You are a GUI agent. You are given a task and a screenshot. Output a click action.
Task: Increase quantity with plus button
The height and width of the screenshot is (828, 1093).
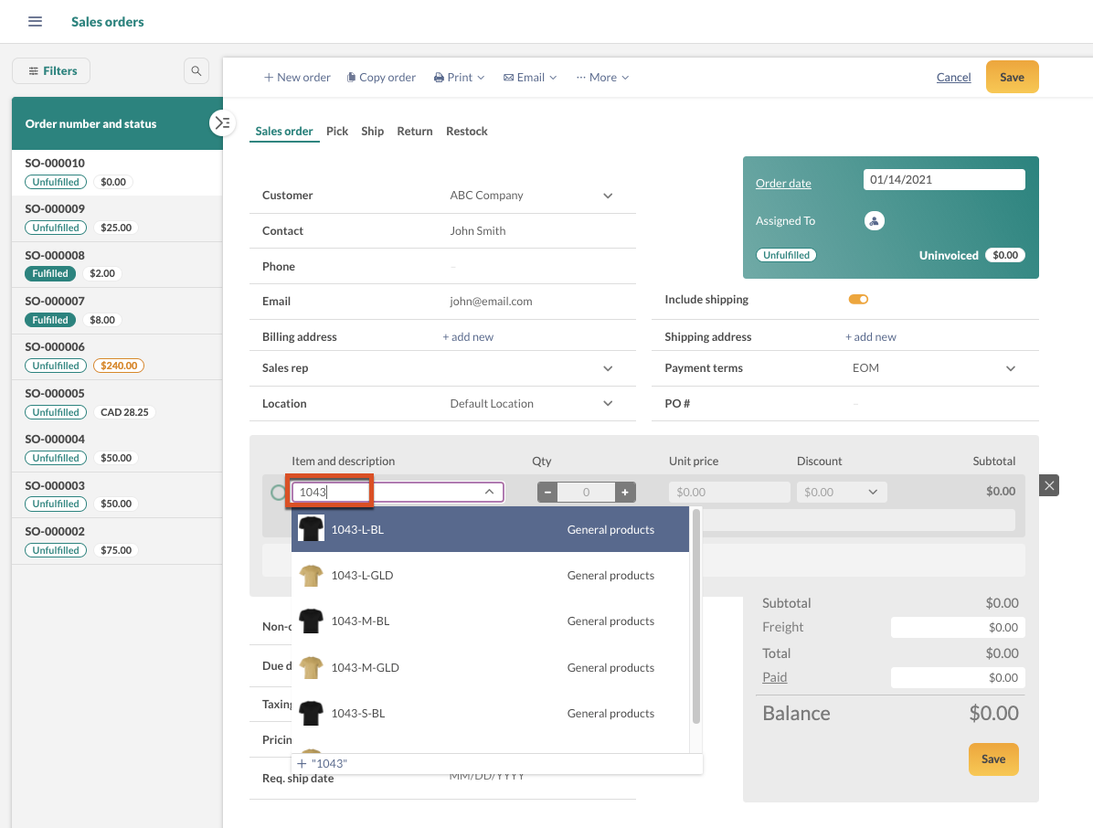625,493
